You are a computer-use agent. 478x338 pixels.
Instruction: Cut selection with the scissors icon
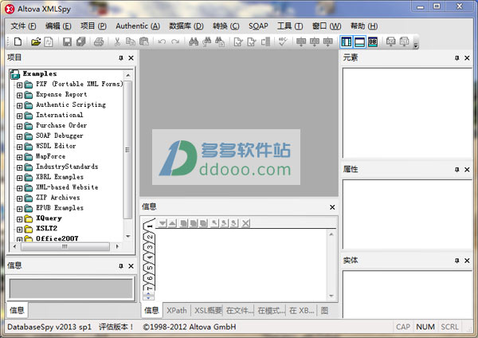click(117, 41)
